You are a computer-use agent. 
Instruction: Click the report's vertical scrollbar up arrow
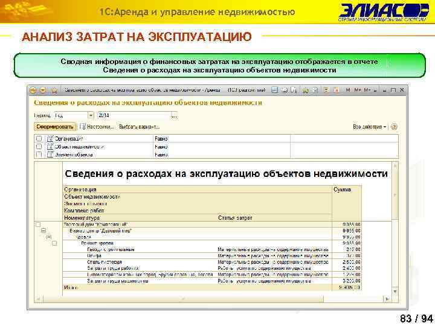[395, 166]
